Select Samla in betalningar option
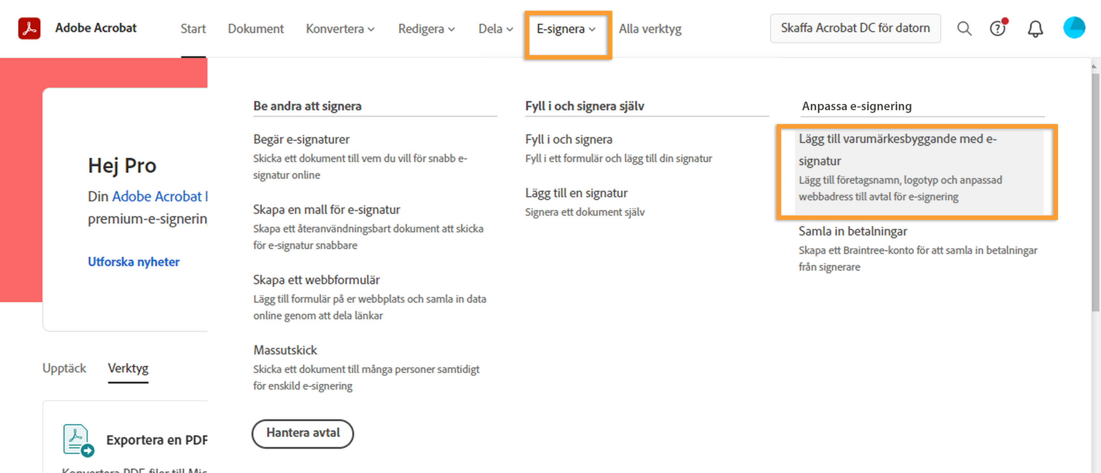The width and height of the screenshot is (1101, 473). (852, 231)
